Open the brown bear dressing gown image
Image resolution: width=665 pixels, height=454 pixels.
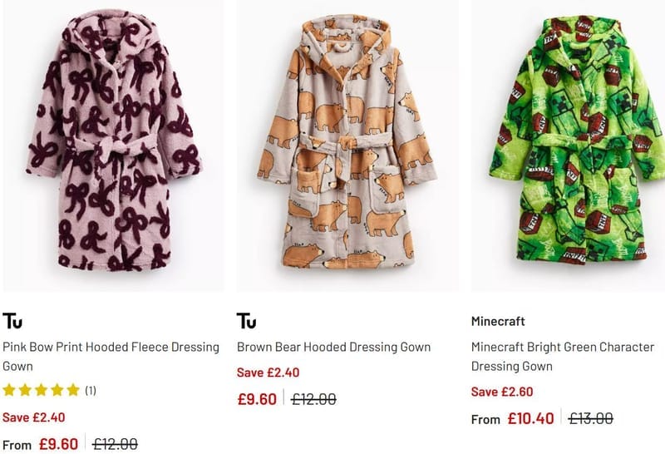point(347,146)
